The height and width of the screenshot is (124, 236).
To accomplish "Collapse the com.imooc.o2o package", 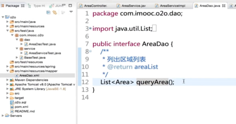I will [x=12, y=35].
